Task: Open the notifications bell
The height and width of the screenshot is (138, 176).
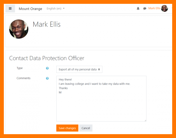Action: click(138, 9)
